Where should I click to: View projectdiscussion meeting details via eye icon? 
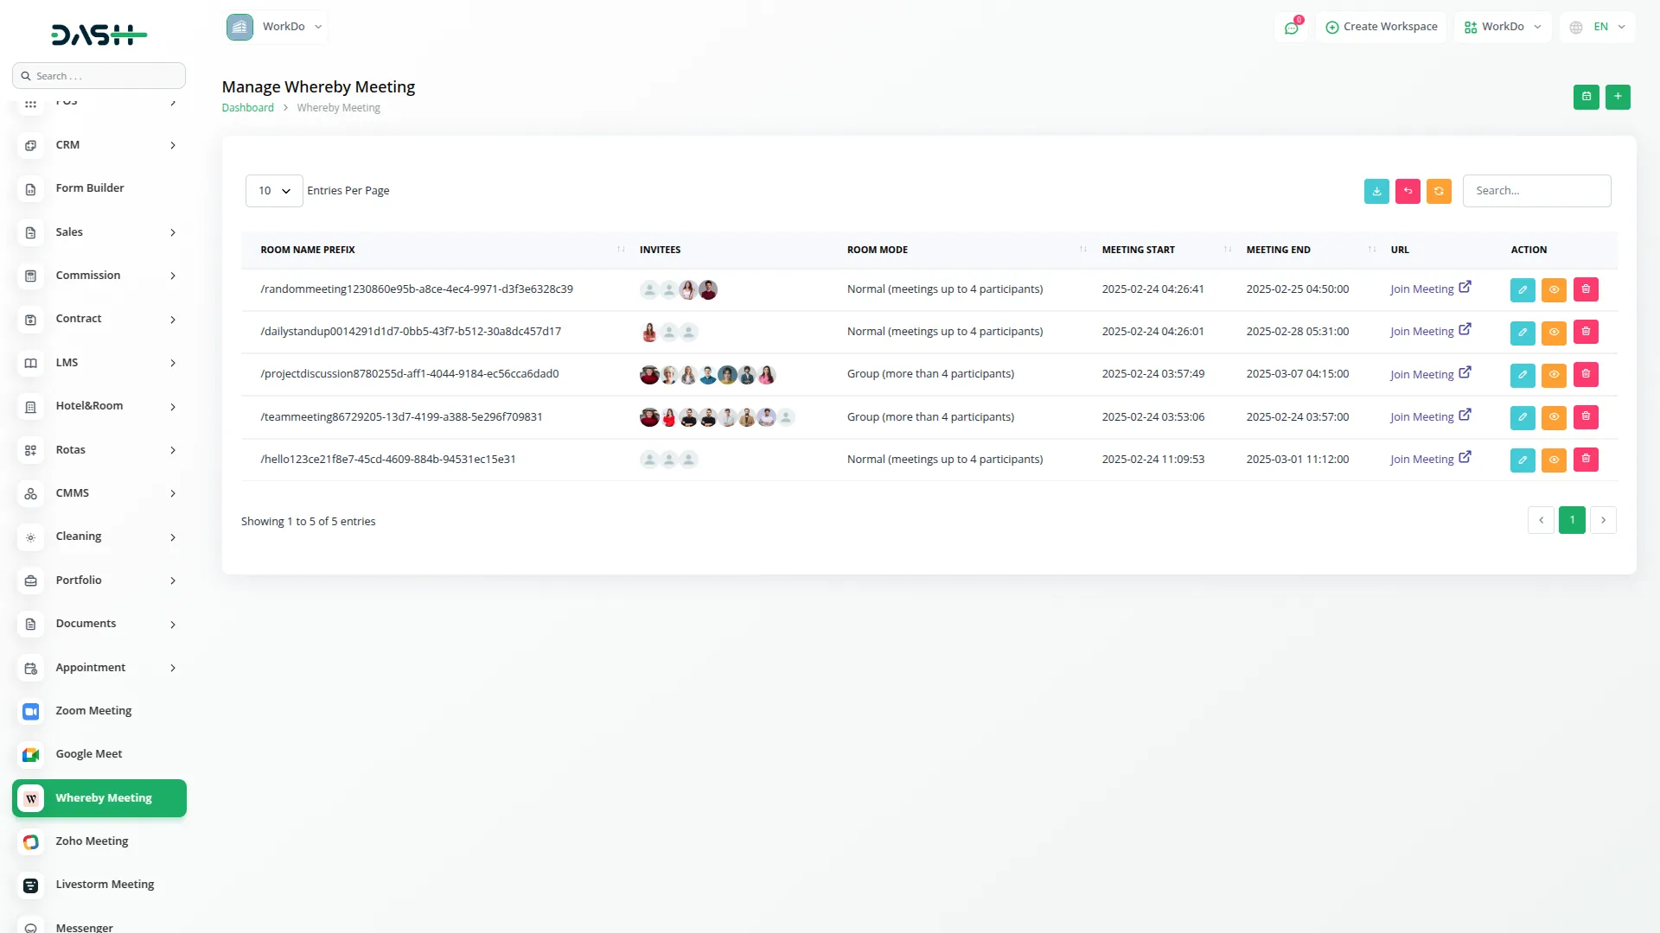pyautogui.click(x=1554, y=375)
